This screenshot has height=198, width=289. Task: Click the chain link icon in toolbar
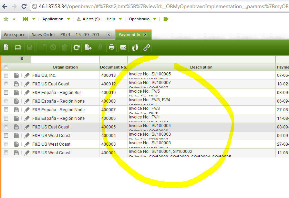pyautogui.click(x=147, y=48)
